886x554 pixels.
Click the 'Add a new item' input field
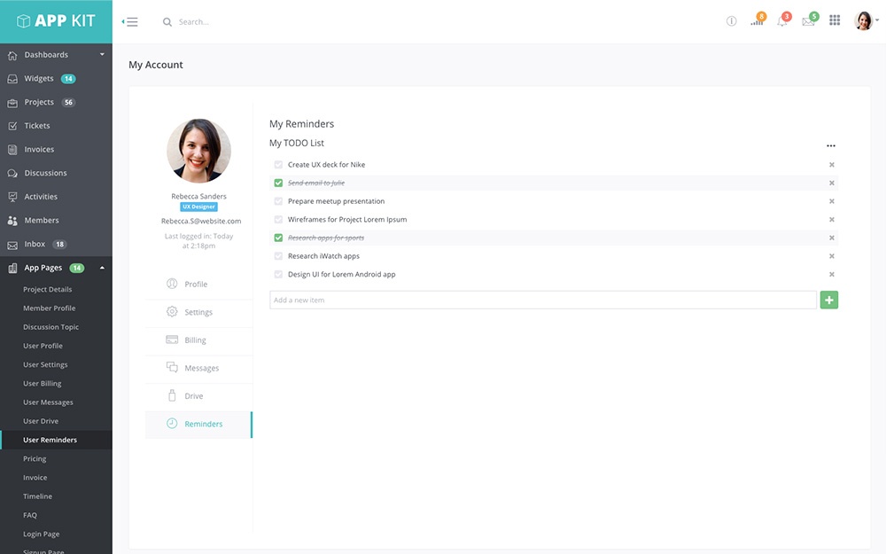tap(542, 300)
